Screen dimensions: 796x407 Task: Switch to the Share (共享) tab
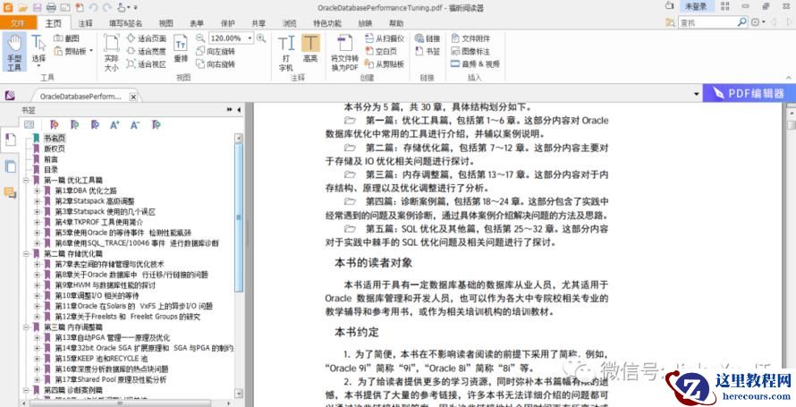[258, 23]
